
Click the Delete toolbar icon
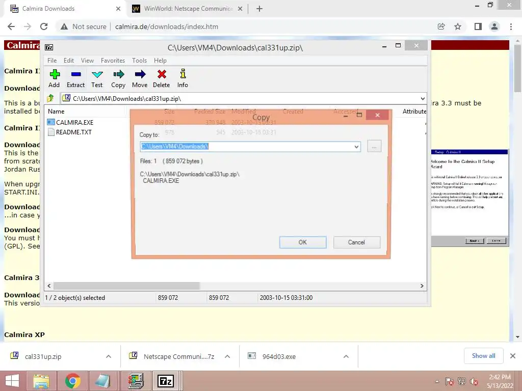162,78
